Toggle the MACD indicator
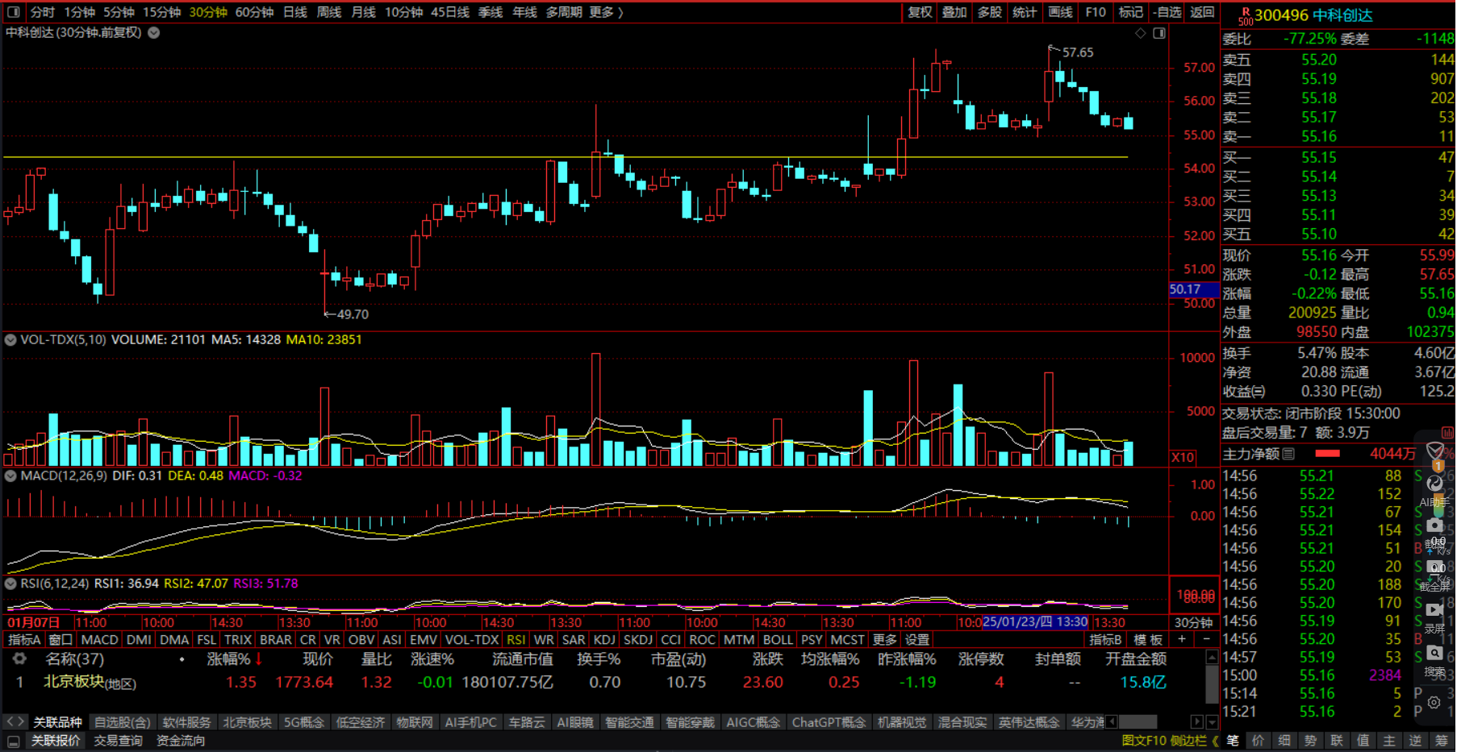 pyautogui.click(x=100, y=639)
